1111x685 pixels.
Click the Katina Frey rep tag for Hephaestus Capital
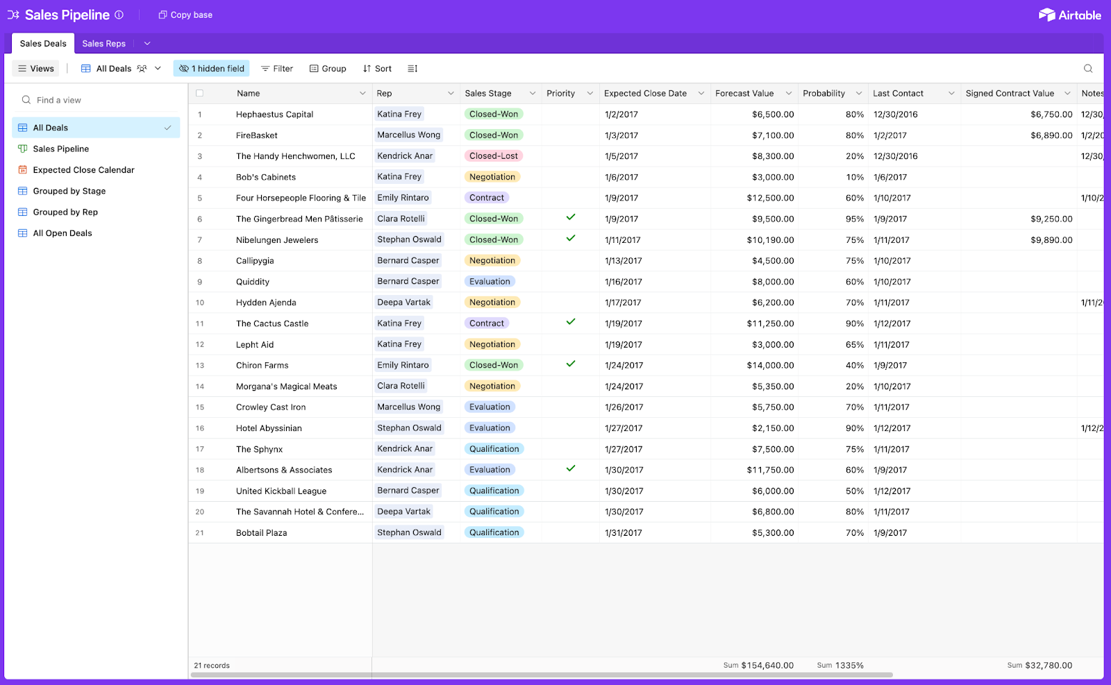pyautogui.click(x=399, y=115)
